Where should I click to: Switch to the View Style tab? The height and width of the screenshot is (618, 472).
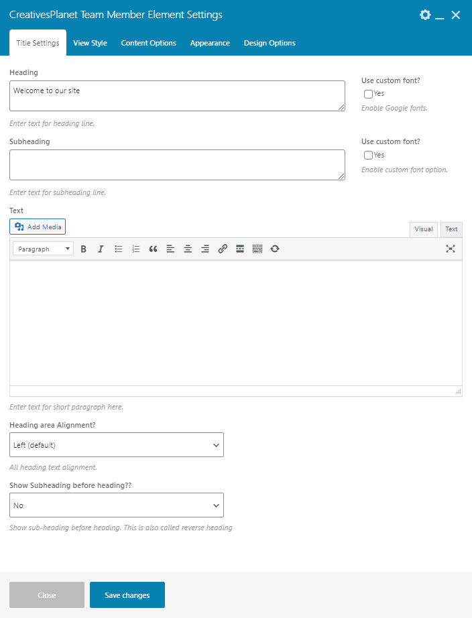click(90, 43)
